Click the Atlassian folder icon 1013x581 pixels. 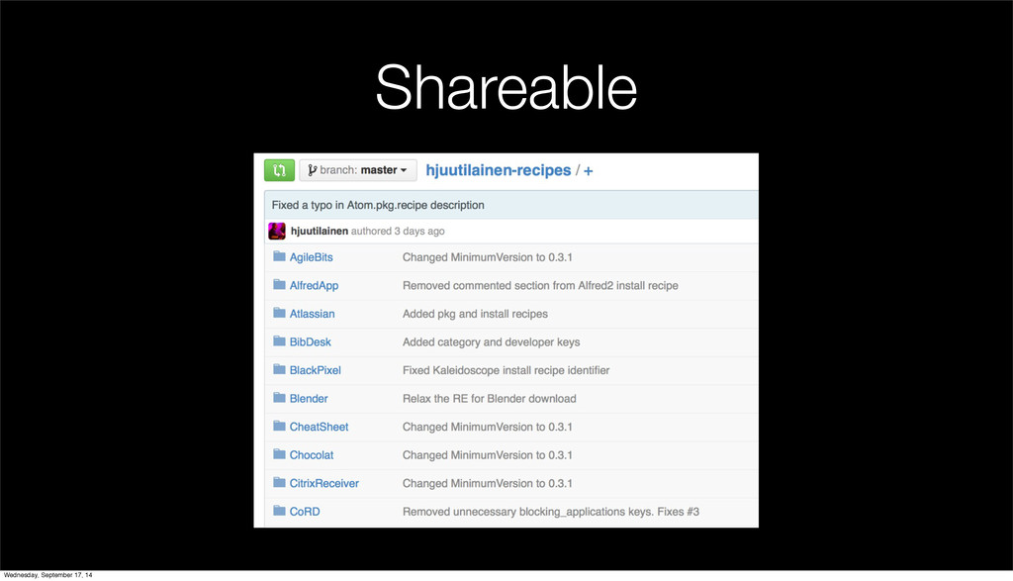[x=279, y=314]
